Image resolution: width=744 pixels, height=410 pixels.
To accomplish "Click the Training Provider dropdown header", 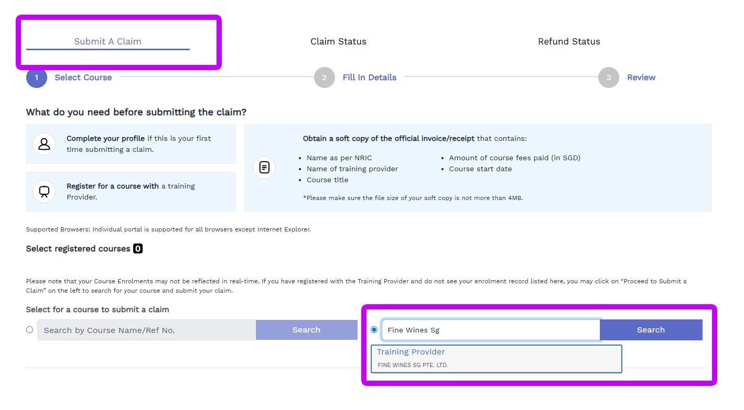I will click(x=411, y=352).
